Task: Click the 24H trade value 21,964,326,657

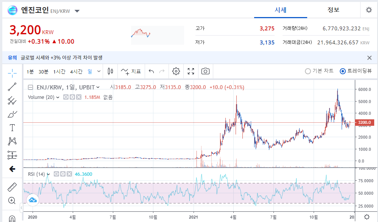Action: (338, 43)
